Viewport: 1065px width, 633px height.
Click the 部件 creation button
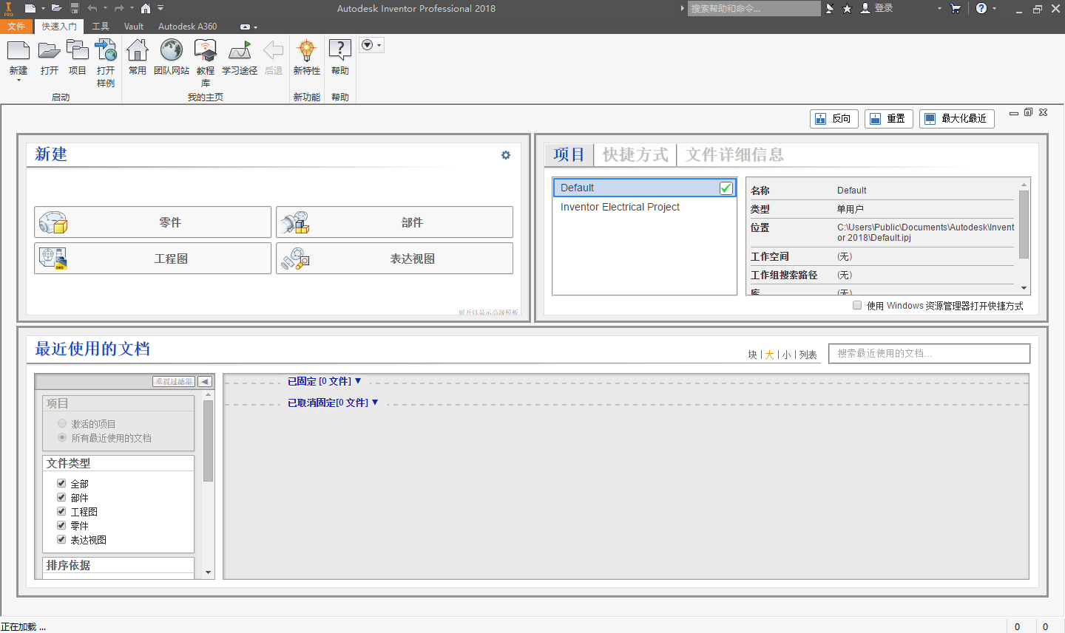coord(394,222)
